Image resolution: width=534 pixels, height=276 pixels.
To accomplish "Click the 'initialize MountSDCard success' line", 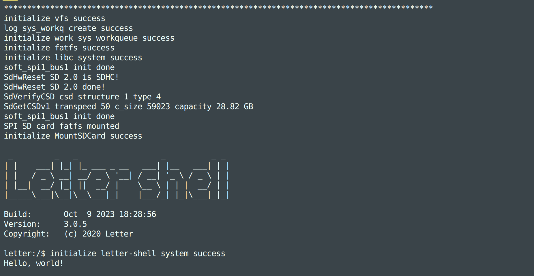I will pyautogui.click(x=73, y=136).
